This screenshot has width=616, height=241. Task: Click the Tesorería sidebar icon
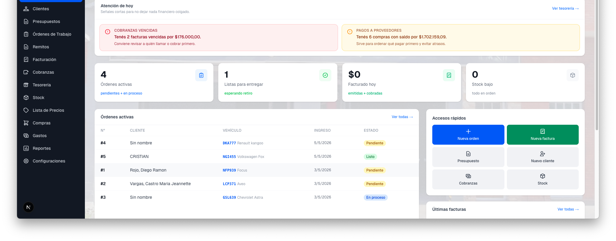[26, 85]
